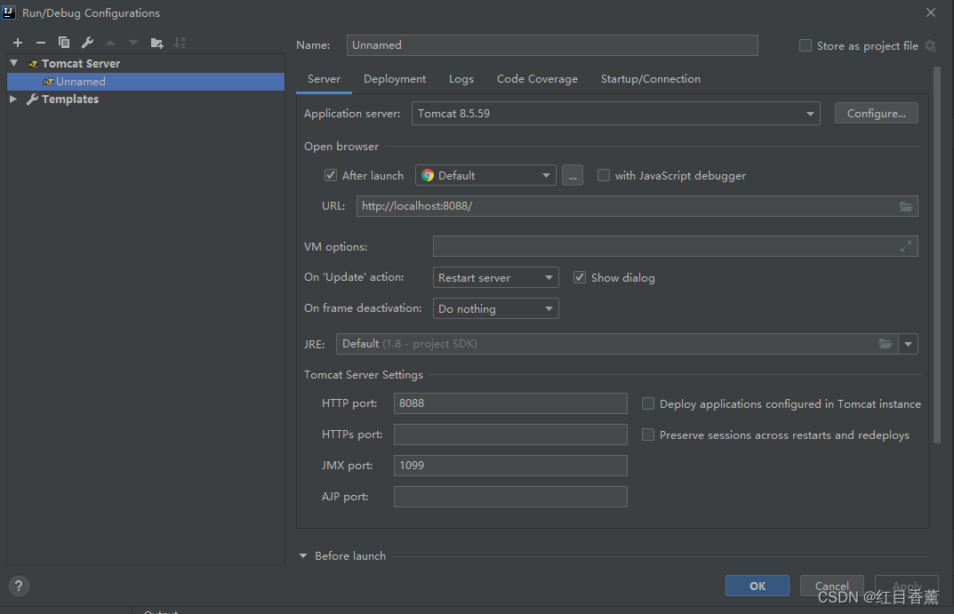
Task: Add a new run configuration
Action: [18, 43]
